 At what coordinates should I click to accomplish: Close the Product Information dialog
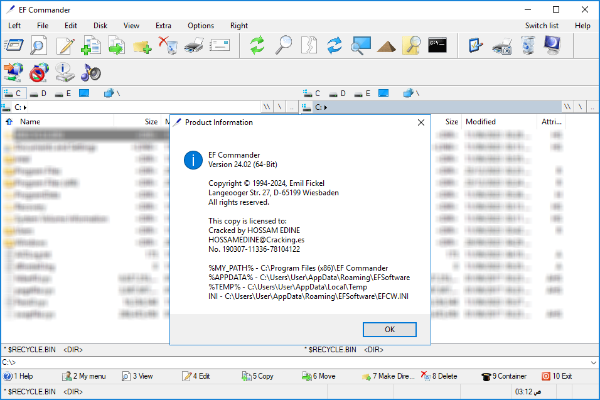[421, 122]
